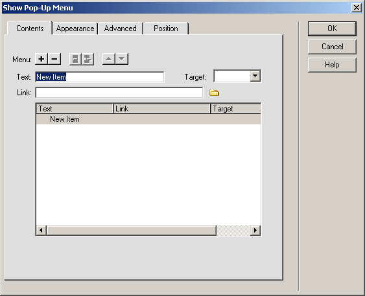The height and width of the screenshot is (296, 365).
Task: Go to the Position tab
Action: 166,28
